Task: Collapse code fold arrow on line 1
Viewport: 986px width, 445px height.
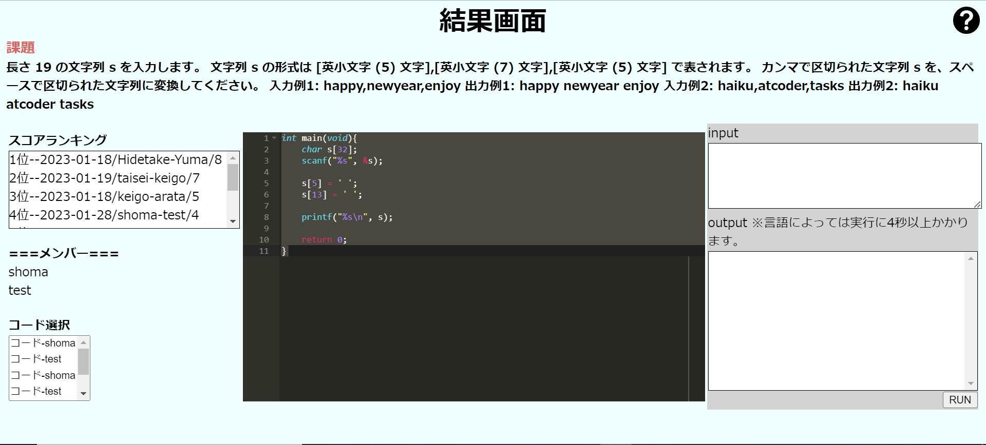Action: pyautogui.click(x=274, y=138)
